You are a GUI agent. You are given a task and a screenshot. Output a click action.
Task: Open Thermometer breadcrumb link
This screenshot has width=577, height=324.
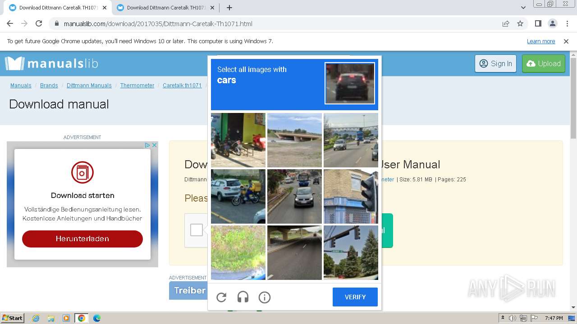(137, 85)
